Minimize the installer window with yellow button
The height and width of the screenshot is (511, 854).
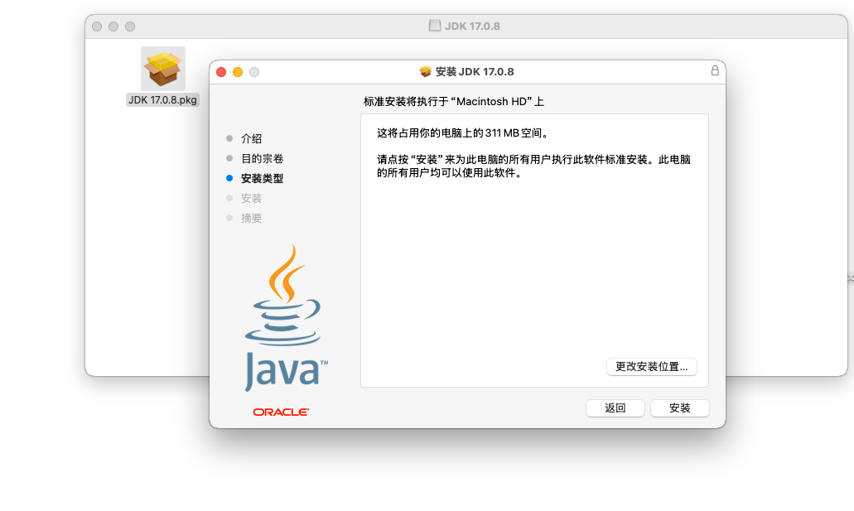(x=238, y=72)
